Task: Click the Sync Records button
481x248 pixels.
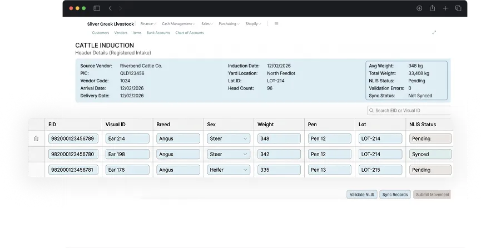Action: 395,195
